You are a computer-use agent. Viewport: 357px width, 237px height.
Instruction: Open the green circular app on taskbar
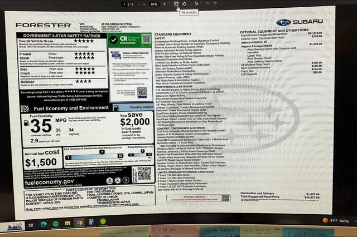click(103, 221)
